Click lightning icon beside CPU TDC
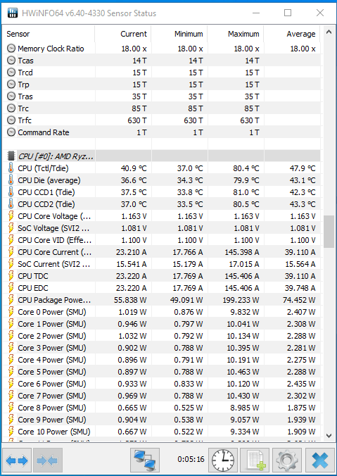337x476 pixels. [11, 276]
